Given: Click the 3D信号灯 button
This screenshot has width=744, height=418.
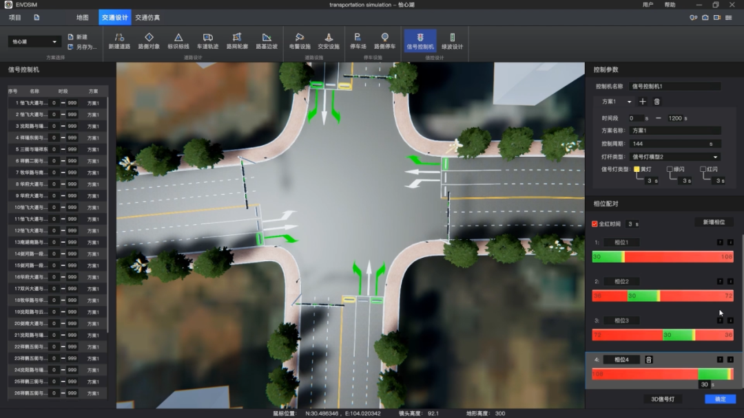Looking at the screenshot, I should [663, 399].
